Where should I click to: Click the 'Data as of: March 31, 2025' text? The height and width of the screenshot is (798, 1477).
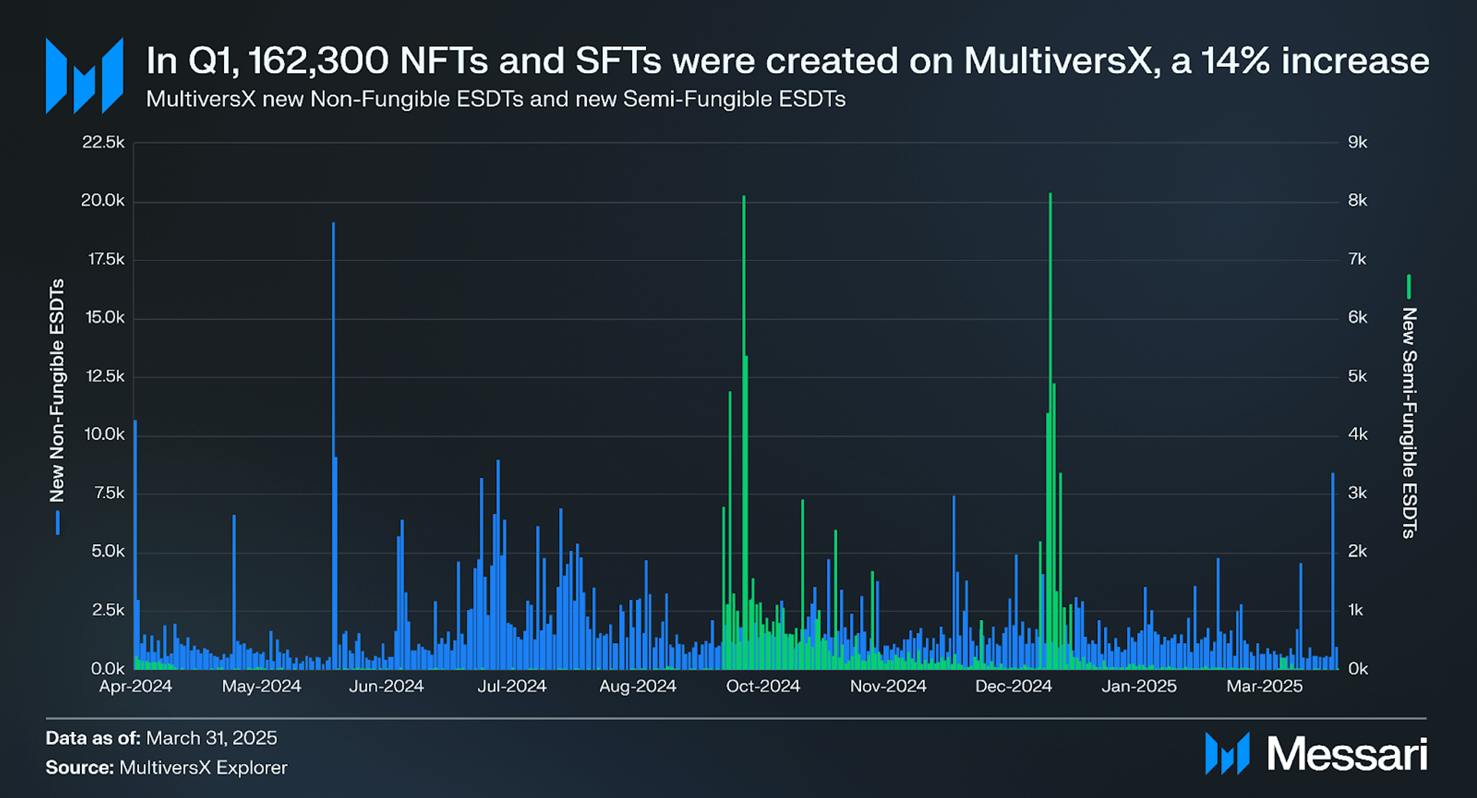pyautogui.click(x=161, y=738)
